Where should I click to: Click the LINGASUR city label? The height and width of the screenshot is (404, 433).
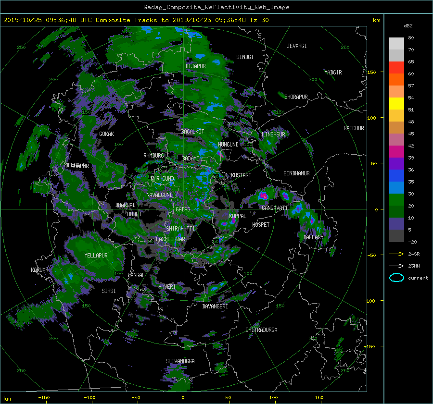click(x=273, y=135)
